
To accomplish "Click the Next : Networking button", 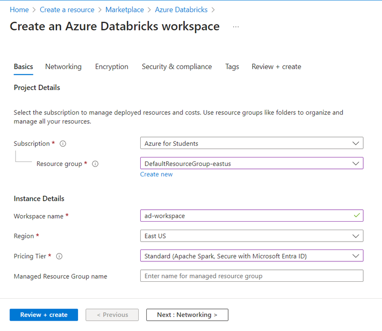I will [187, 315].
